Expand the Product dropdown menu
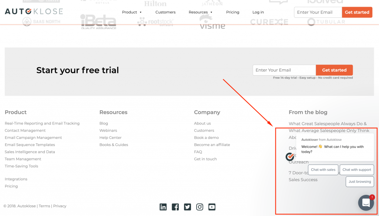The height and width of the screenshot is (216, 379). click(132, 12)
